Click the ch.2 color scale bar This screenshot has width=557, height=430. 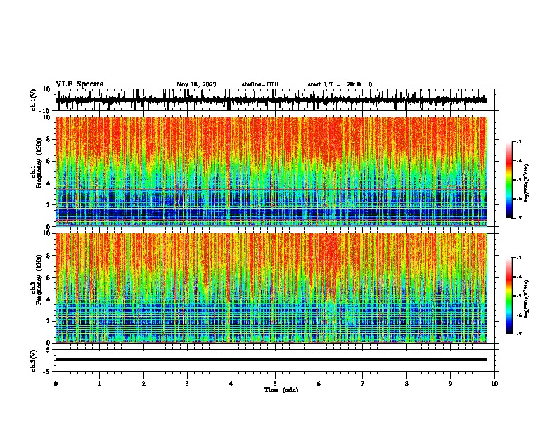tap(509, 296)
